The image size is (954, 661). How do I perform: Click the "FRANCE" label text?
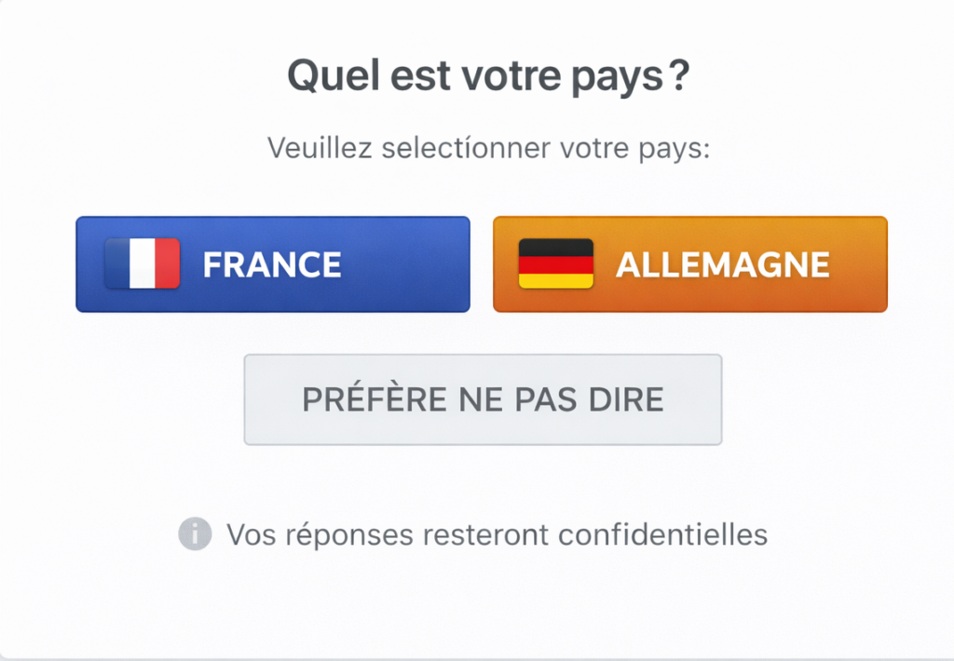pos(272,265)
